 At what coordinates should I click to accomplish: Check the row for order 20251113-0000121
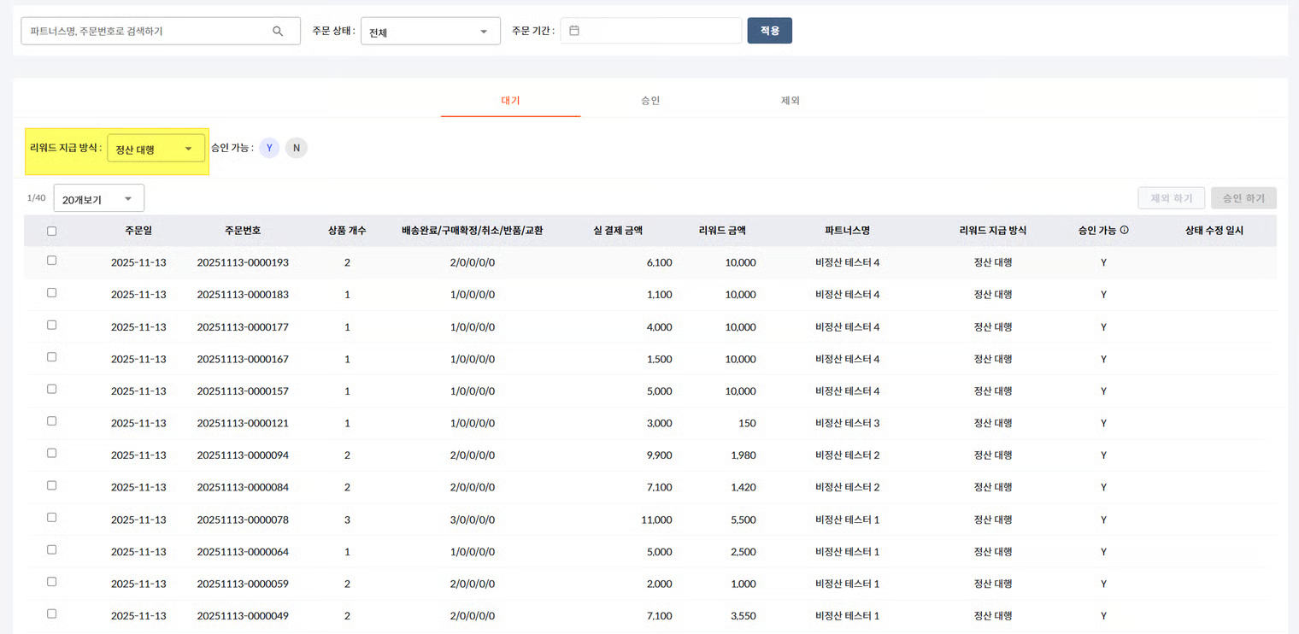(x=51, y=421)
